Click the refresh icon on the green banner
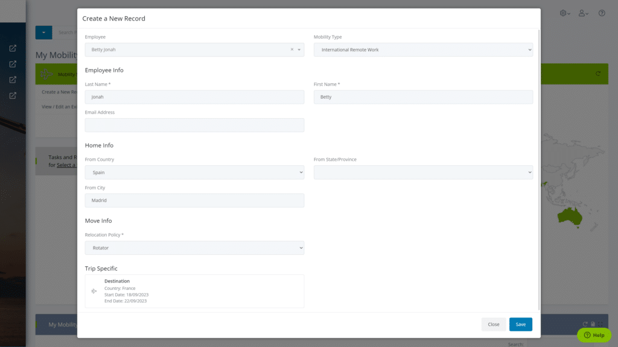618x347 pixels. point(598,73)
